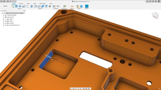
Task: Open the DESIGN workspace dropdown
Action: 6,6
